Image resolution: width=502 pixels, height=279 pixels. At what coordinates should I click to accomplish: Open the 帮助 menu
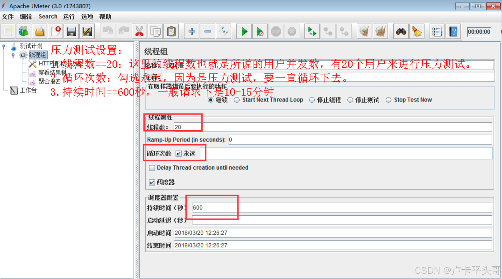(105, 16)
